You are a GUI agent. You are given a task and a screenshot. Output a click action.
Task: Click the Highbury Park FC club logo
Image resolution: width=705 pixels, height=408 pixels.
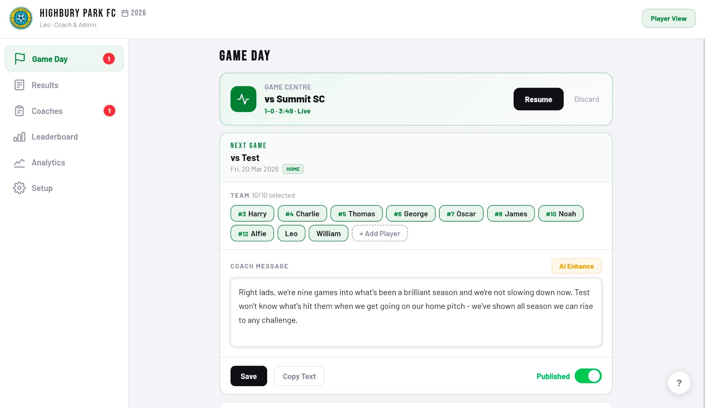click(21, 18)
